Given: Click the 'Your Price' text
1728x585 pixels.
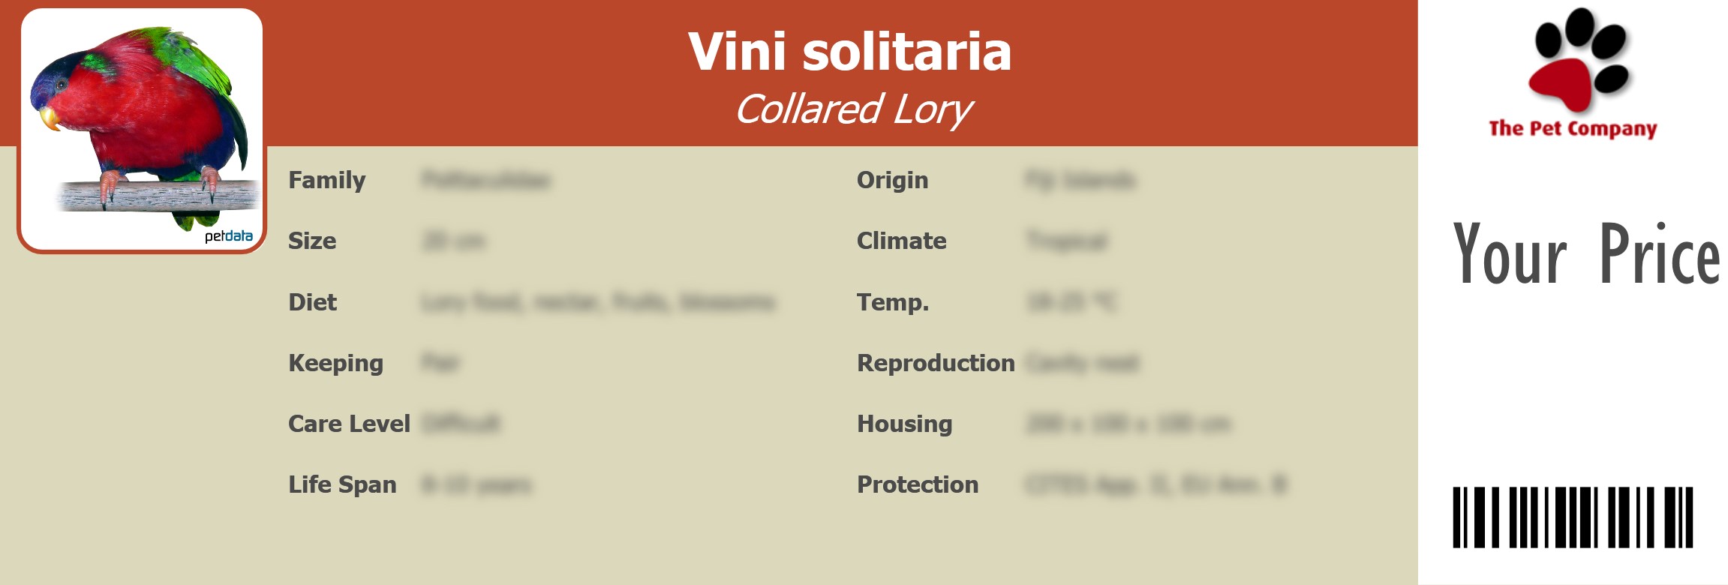Looking at the screenshot, I should click(1585, 255).
